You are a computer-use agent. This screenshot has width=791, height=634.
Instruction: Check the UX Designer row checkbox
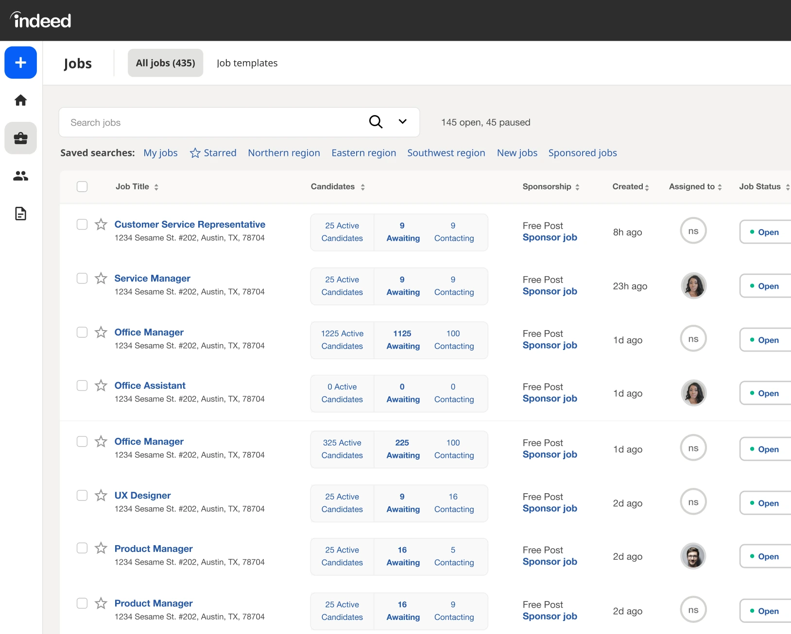82,495
